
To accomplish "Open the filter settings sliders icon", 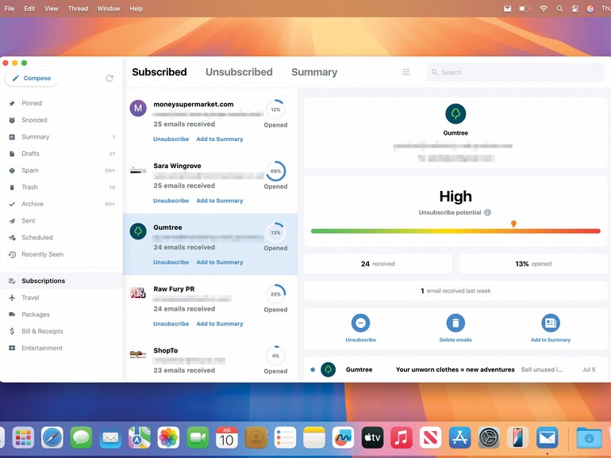I will [406, 72].
